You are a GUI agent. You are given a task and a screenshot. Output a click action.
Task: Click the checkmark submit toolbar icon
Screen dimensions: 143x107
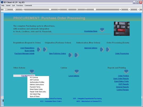pos(129,9)
